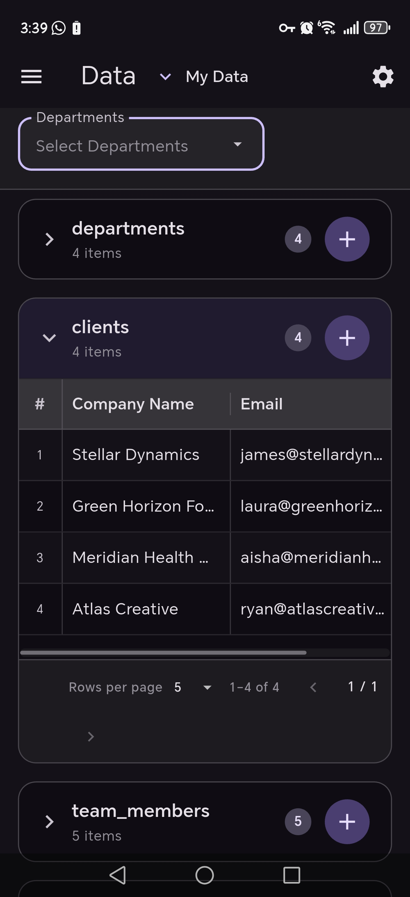This screenshot has height=897, width=410.
Task: Click the aisha@meridianh... email cell
Action: point(311,557)
